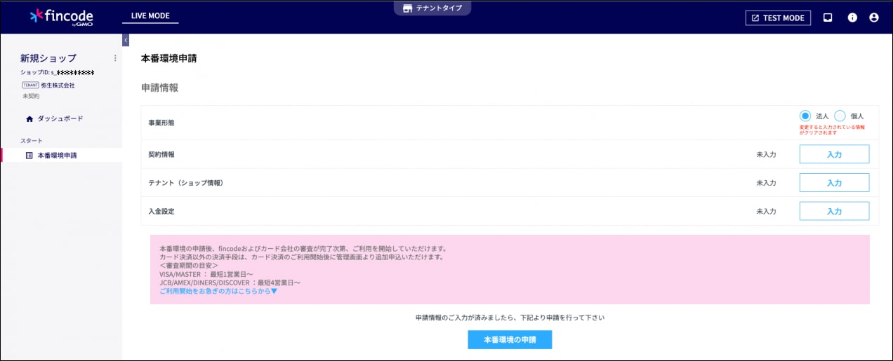The width and height of the screenshot is (893, 361).
Task: Select 本番環境申請 in the sidebar menu
Action: pos(57,155)
